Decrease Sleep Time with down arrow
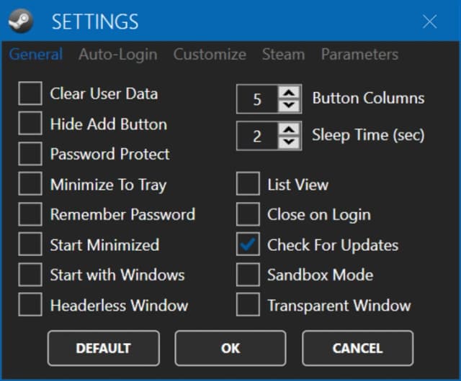The height and width of the screenshot is (381, 461). coord(289,142)
